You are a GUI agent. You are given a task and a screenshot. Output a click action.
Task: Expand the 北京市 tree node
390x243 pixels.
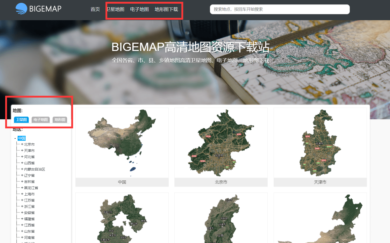click(22, 144)
